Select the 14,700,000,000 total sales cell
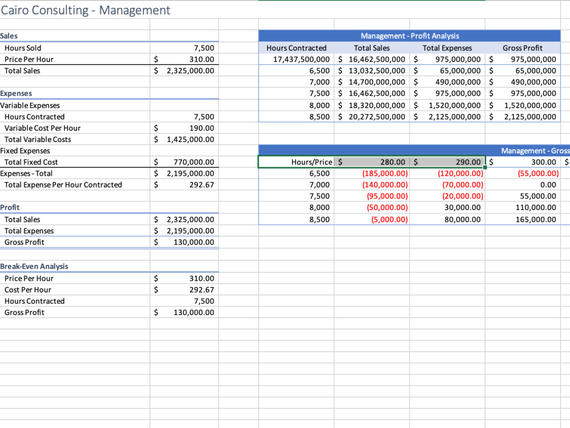570x428 pixels. coord(372,82)
